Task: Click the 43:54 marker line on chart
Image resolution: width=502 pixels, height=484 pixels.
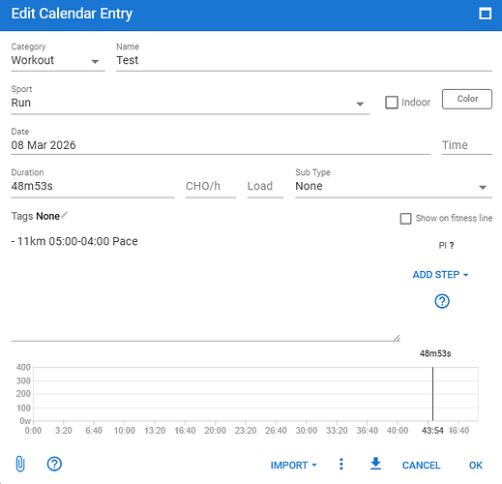Action: click(432, 394)
